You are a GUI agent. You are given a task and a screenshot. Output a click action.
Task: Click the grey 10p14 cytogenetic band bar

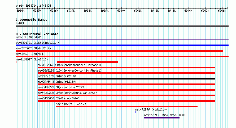tap(122, 26)
